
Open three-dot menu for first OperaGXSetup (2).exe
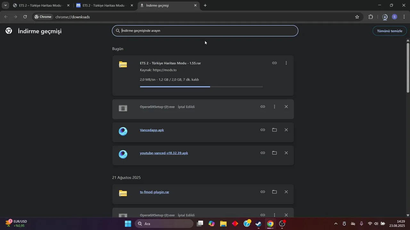point(275,107)
